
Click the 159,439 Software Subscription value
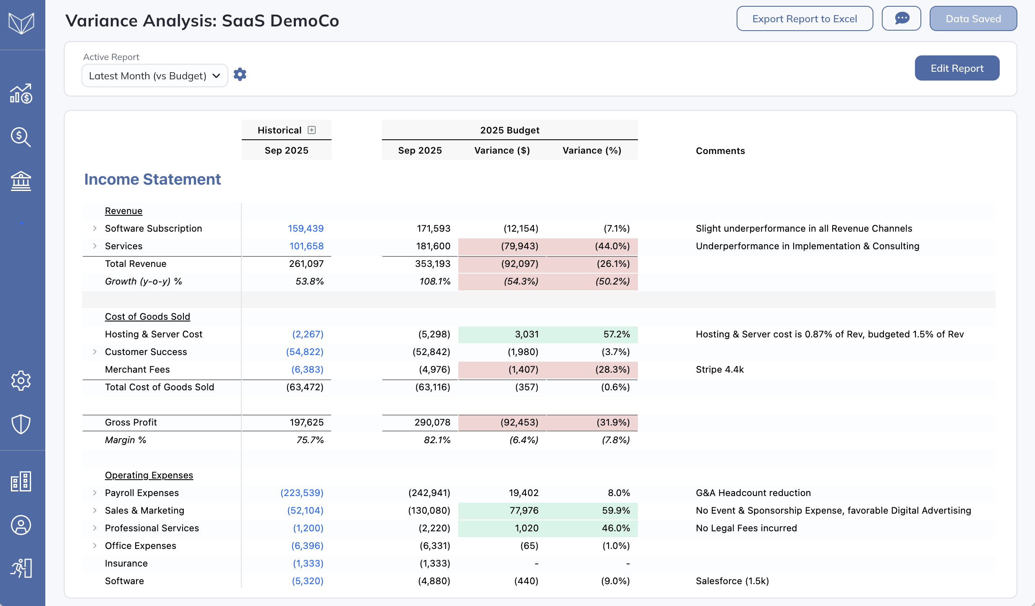306,228
